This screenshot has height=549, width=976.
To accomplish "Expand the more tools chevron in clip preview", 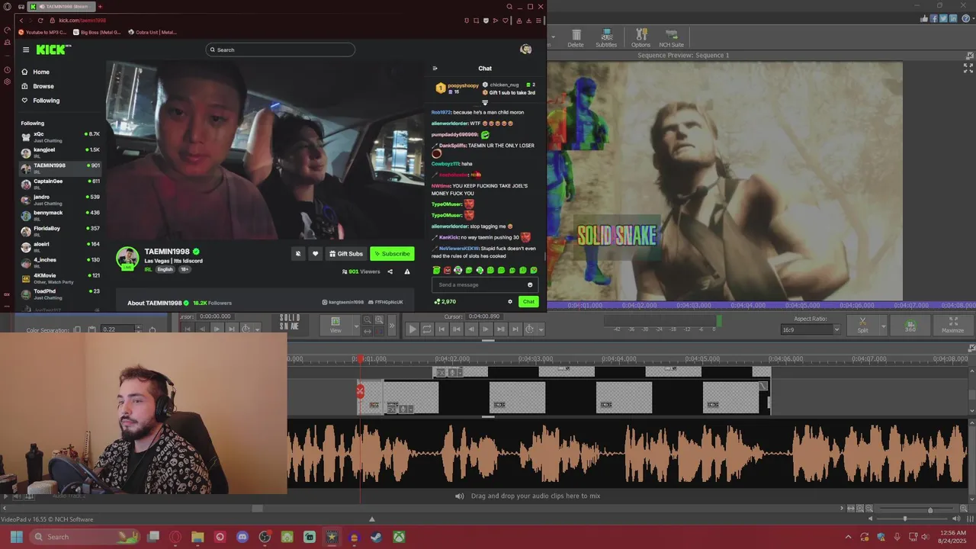I will [392, 326].
